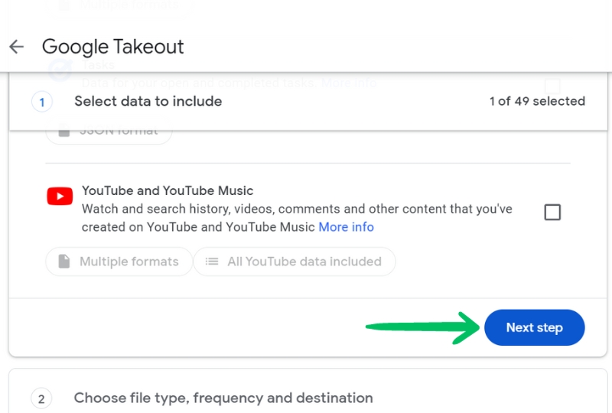Click the step number 1 circle
Viewport: 612px width, 413px height.
42,102
